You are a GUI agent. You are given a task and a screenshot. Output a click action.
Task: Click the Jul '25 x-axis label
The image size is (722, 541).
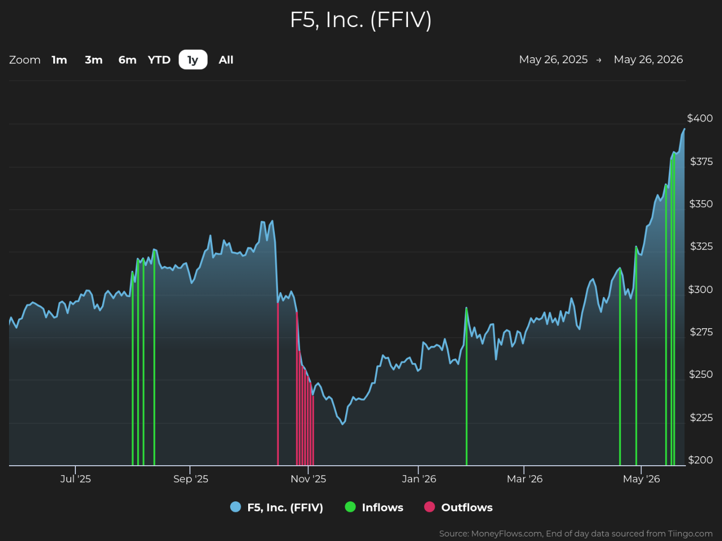(75, 479)
